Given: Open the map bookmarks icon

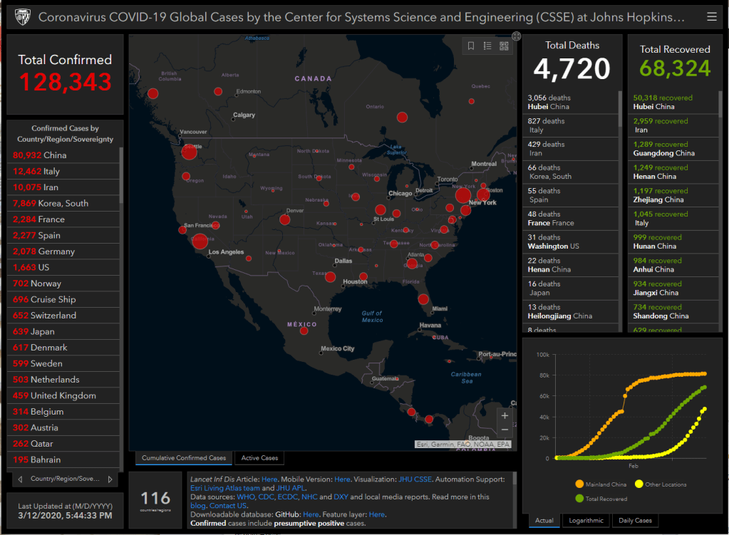Looking at the screenshot, I should [x=471, y=46].
